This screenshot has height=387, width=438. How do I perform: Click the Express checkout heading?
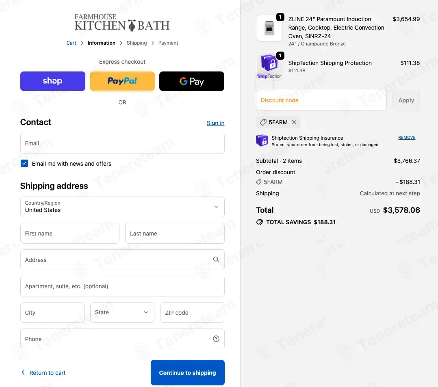tap(122, 62)
